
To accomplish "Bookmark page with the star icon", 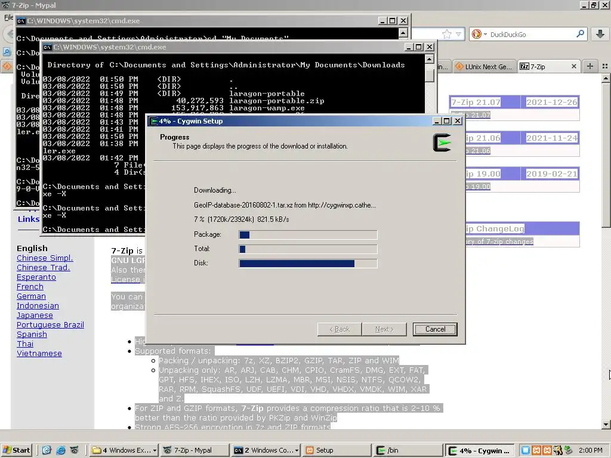I will coord(446,34).
